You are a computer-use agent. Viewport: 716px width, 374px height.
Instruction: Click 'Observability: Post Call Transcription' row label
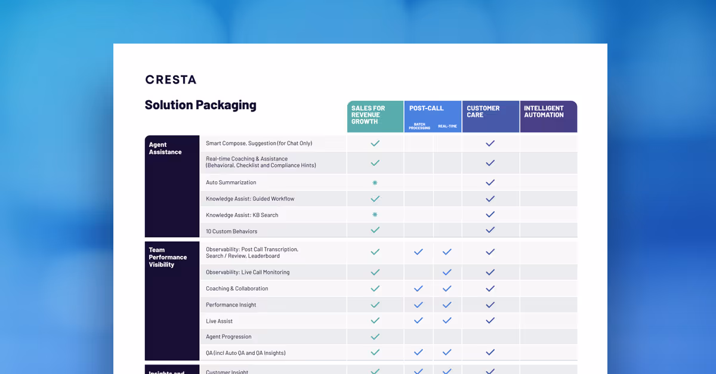(x=252, y=252)
